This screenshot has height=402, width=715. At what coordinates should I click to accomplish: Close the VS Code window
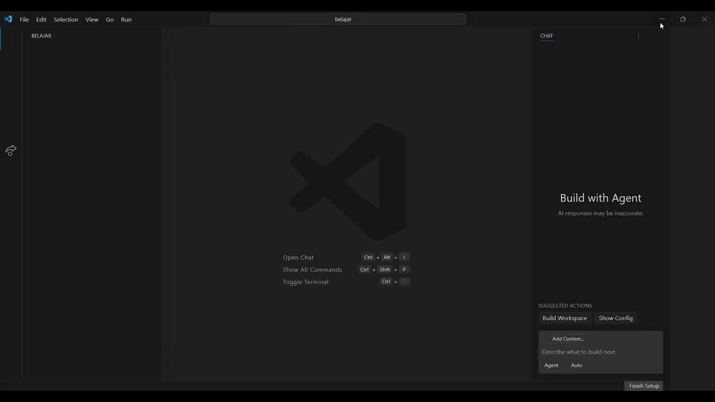point(704,20)
